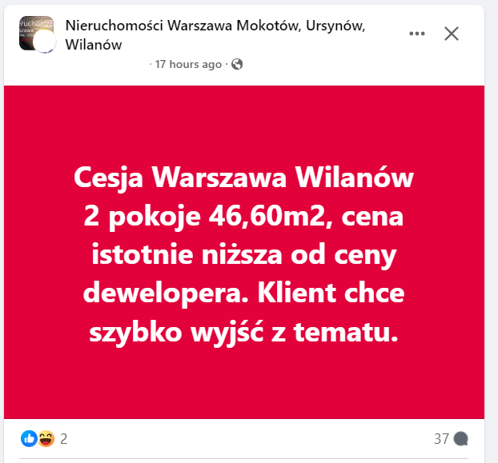Open the post options three-dot menu
The width and height of the screenshot is (498, 463).
click(416, 34)
